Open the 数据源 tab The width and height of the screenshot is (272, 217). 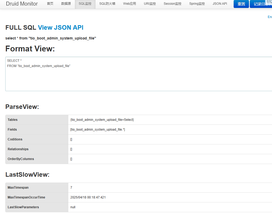tap(66, 4)
